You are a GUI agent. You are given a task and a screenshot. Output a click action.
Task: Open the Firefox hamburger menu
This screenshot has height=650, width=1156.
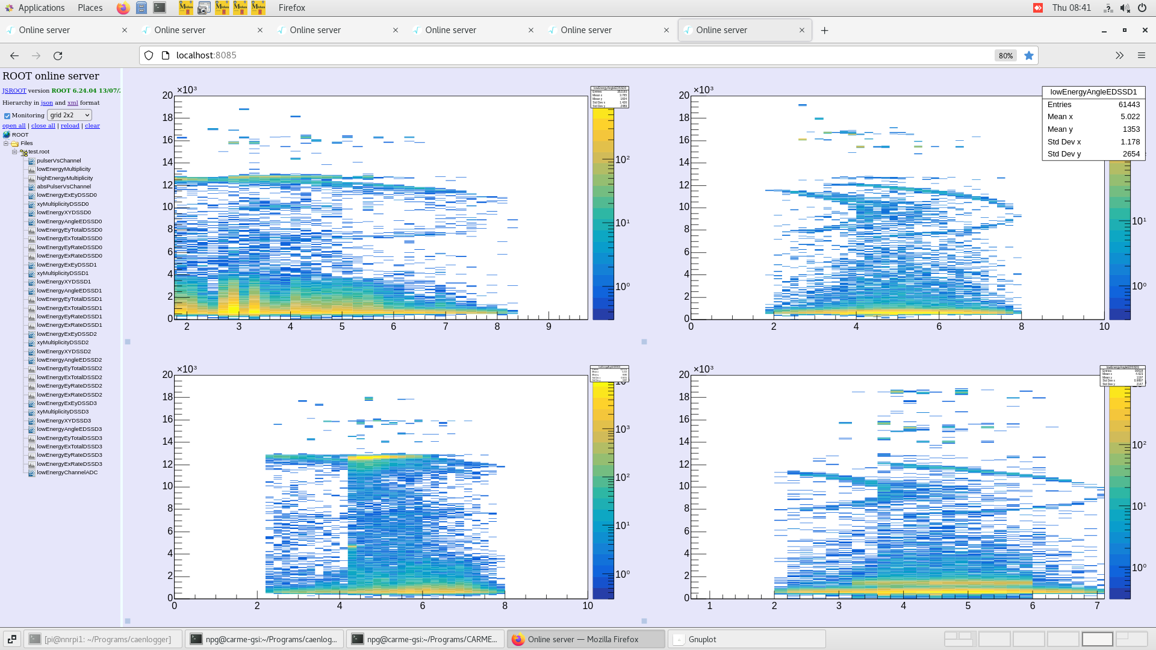(1142, 55)
